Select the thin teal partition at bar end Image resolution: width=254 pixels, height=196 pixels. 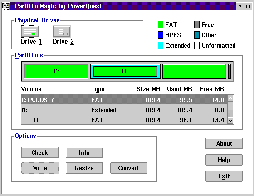coord(230,71)
